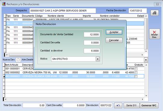Click the Nueva Dev. new document icon

click(18, 60)
